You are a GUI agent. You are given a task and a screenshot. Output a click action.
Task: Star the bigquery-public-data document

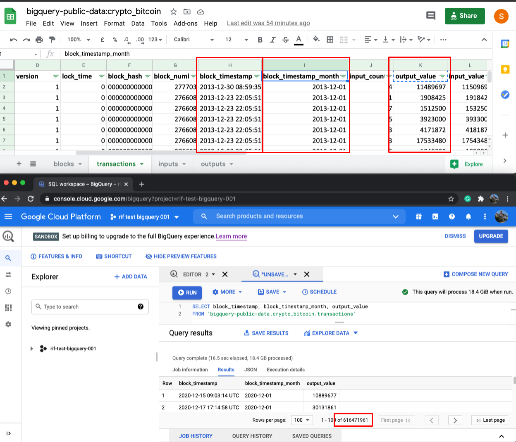174,12
